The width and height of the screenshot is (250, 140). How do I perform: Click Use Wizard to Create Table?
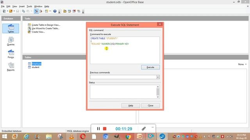click(45, 28)
